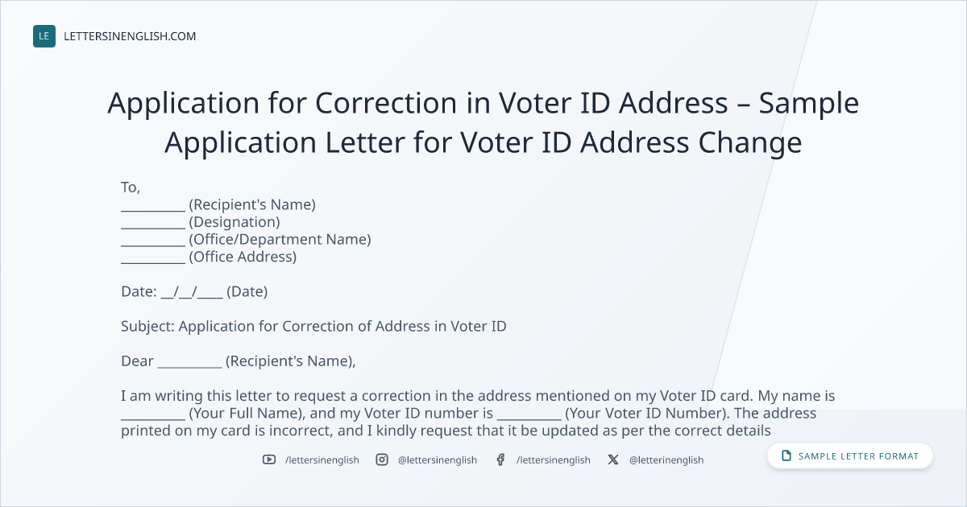Click the Office/Department Name blank line

153,240
